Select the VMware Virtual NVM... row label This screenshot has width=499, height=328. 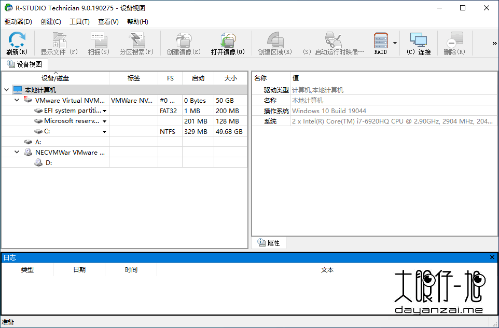point(70,100)
